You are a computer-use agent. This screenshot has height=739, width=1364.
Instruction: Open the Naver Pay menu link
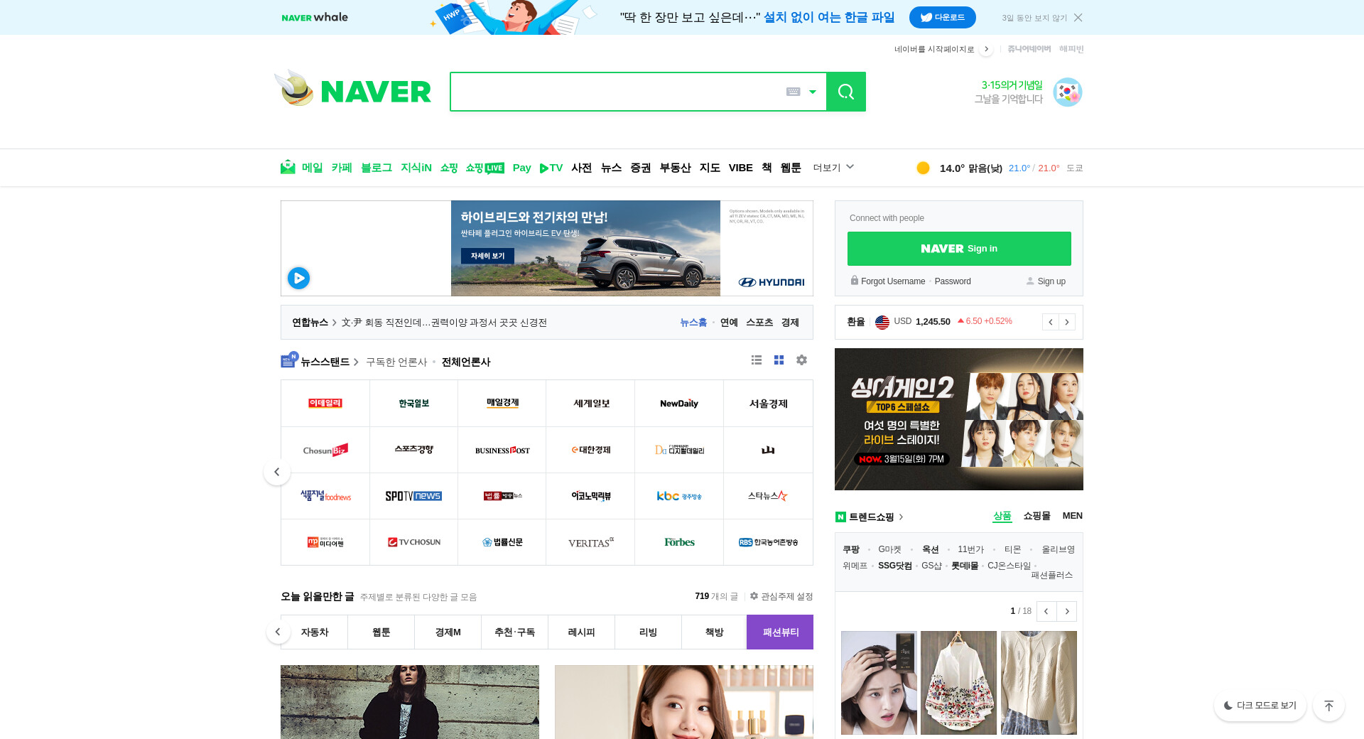522,168
